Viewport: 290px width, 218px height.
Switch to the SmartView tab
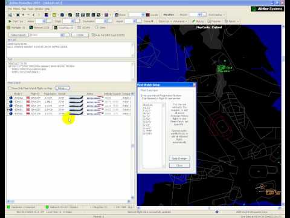[x=63, y=27]
